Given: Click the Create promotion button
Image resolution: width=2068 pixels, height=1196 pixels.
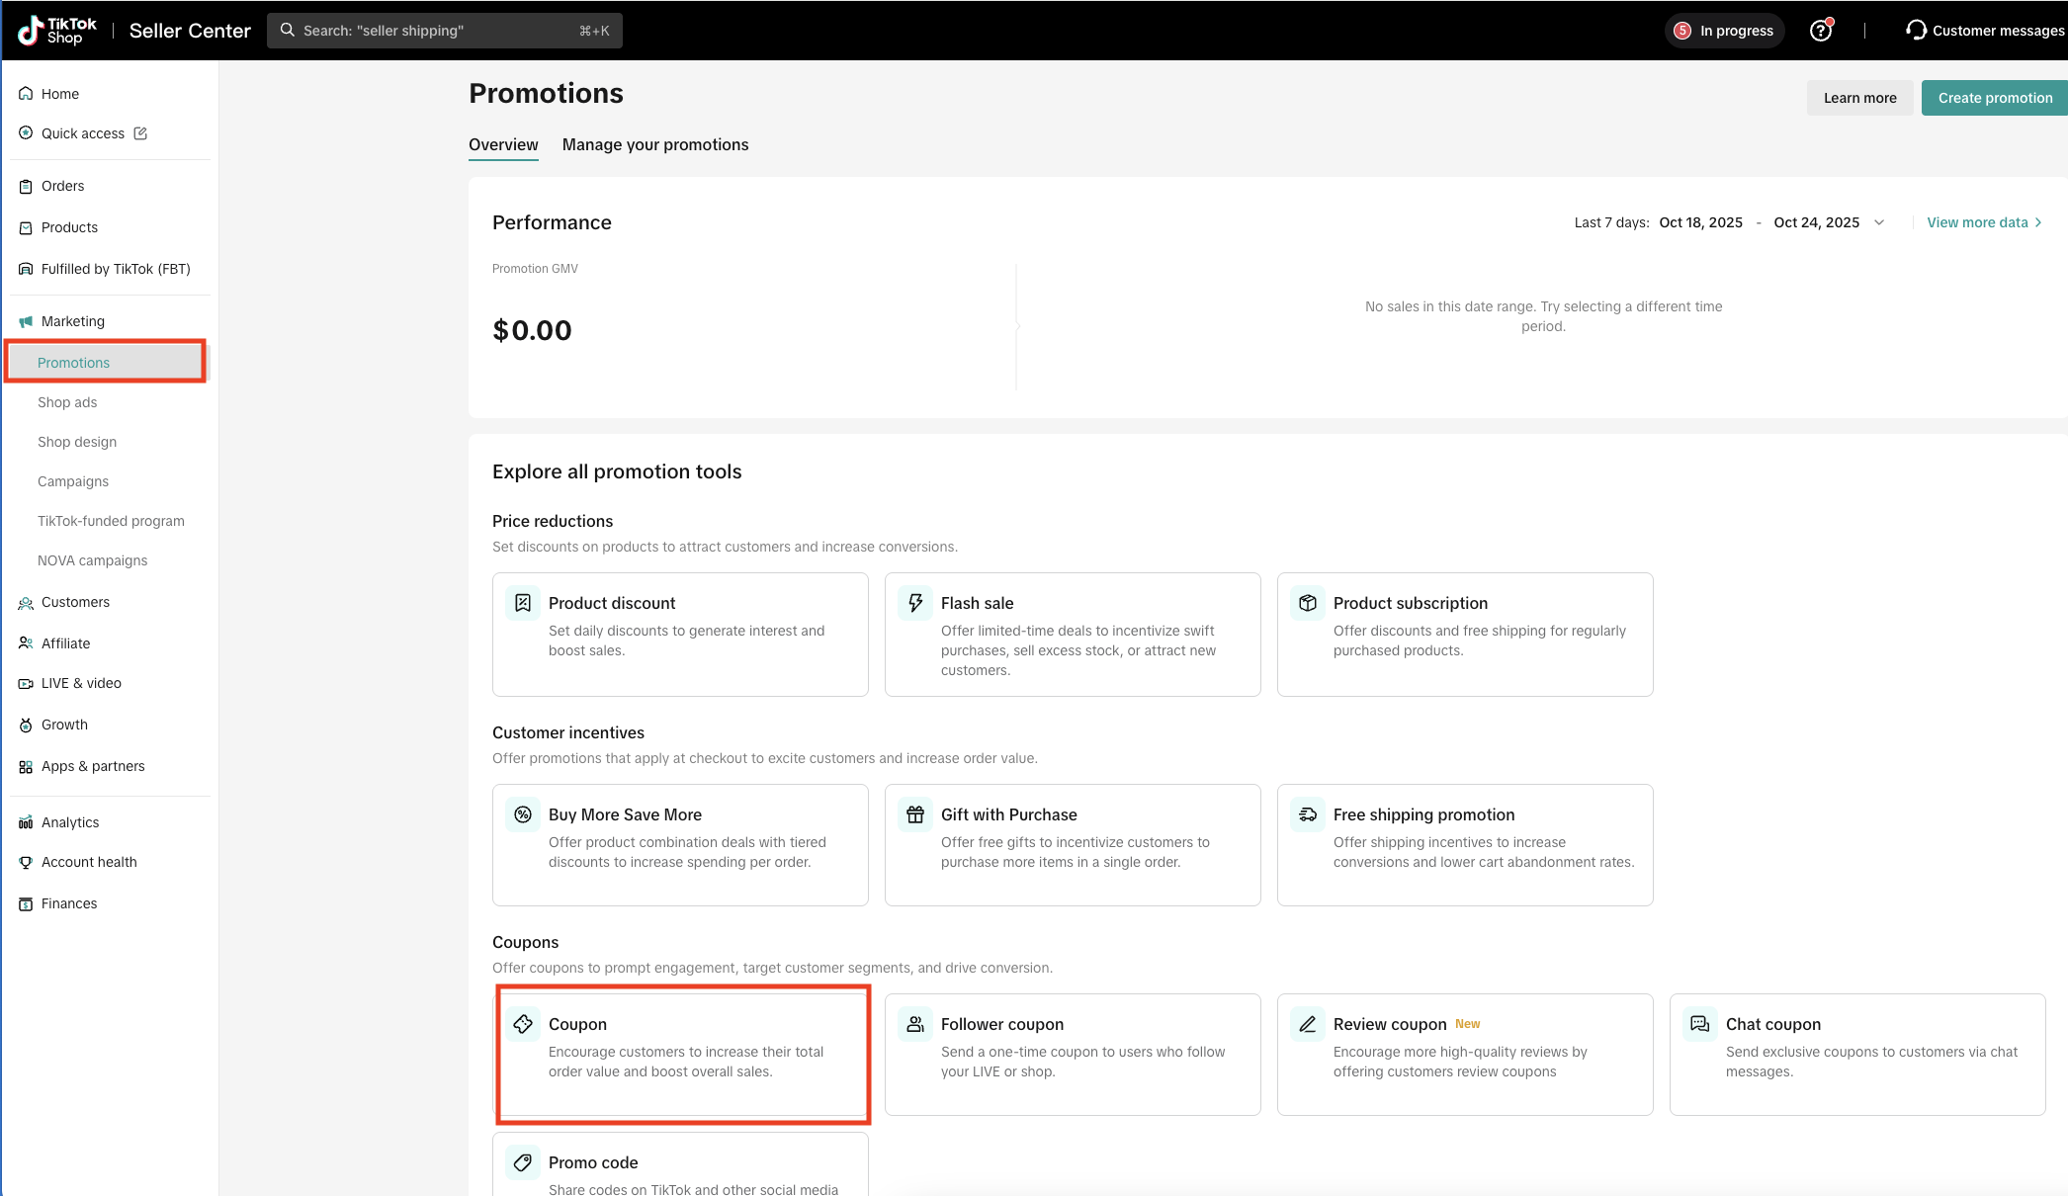Looking at the screenshot, I should coord(1994,98).
